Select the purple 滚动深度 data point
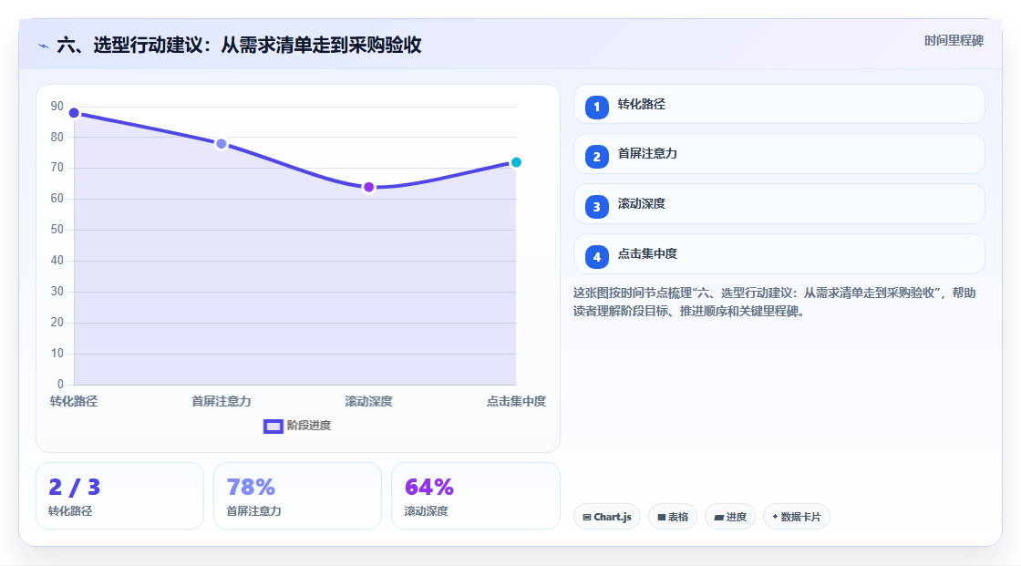This screenshot has width=1021, height=566. (x=369, y=188)
